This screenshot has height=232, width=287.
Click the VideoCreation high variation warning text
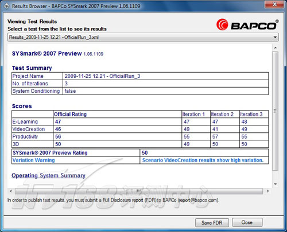(x=203, y=160)
